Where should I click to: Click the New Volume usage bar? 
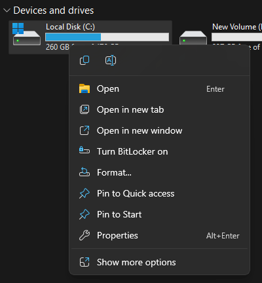coord(236,37)
